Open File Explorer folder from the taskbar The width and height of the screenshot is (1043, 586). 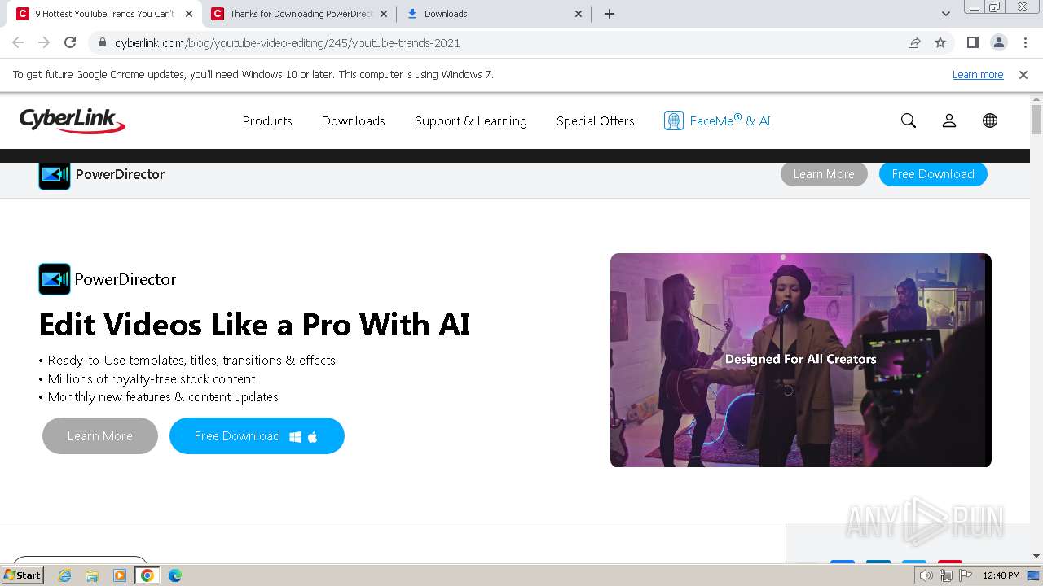point(92,575)
